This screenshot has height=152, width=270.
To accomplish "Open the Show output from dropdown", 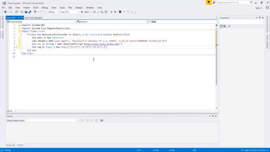I will [x=52, y=120].
